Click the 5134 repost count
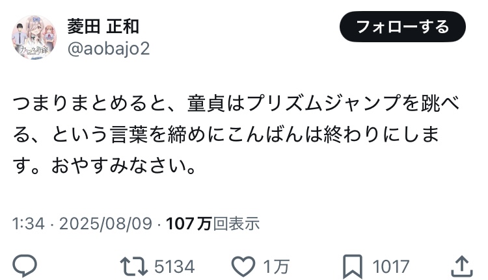This screenshot has width=488, height=280. (174, 266)
